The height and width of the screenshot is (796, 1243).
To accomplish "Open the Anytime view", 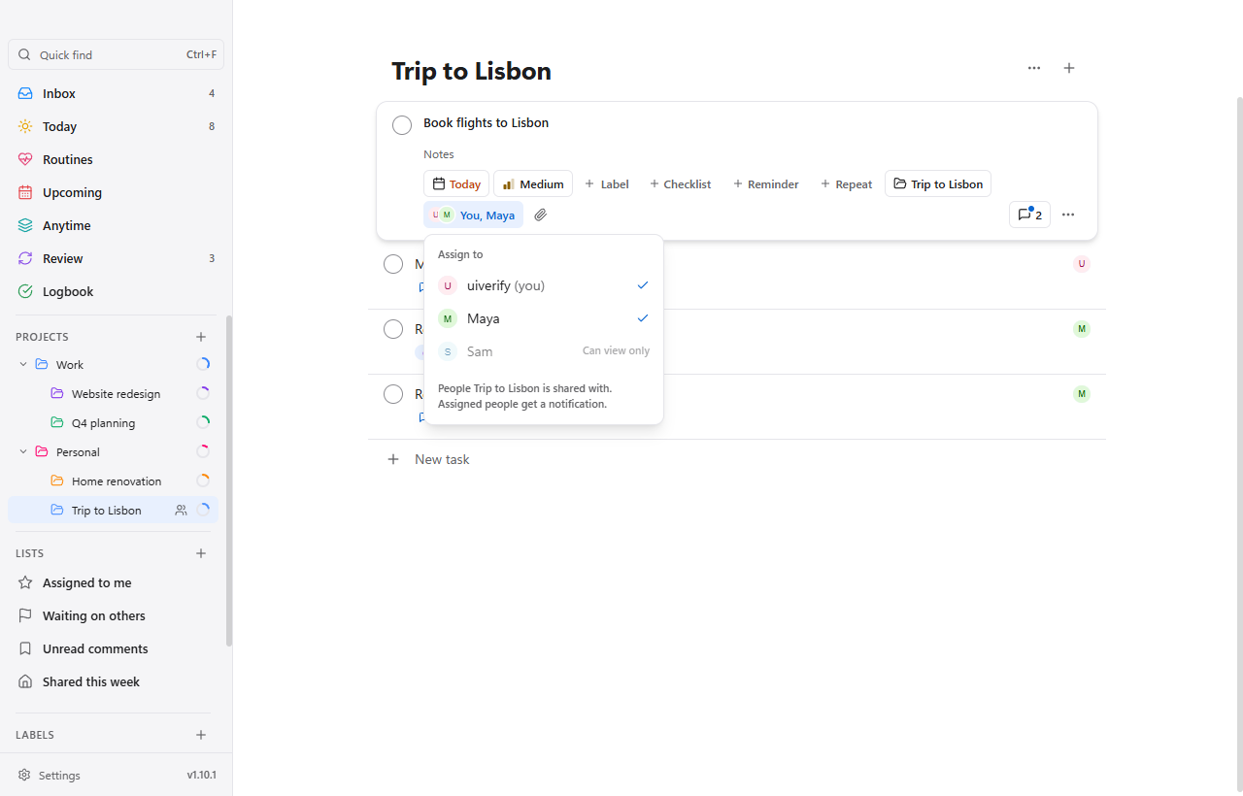I will pyautogui.click(x=116, y=225).
